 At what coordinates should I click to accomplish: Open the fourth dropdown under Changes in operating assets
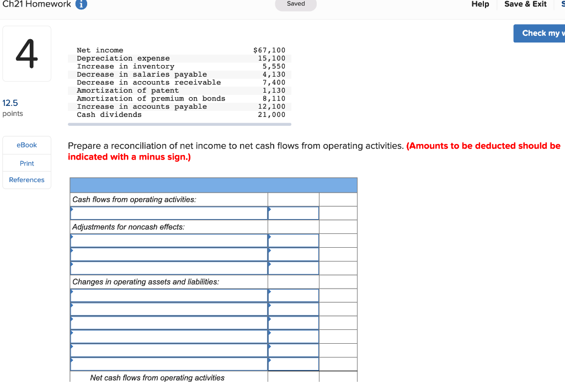coord(169,336)
